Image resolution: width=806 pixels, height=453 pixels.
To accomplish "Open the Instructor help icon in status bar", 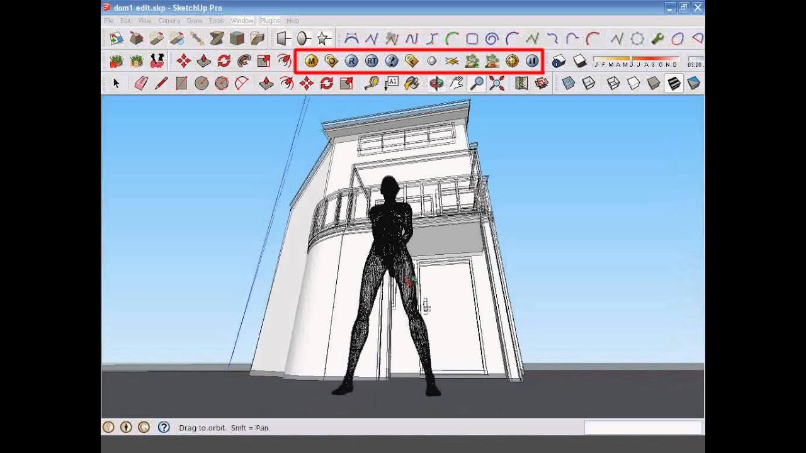I will [164, 427].
